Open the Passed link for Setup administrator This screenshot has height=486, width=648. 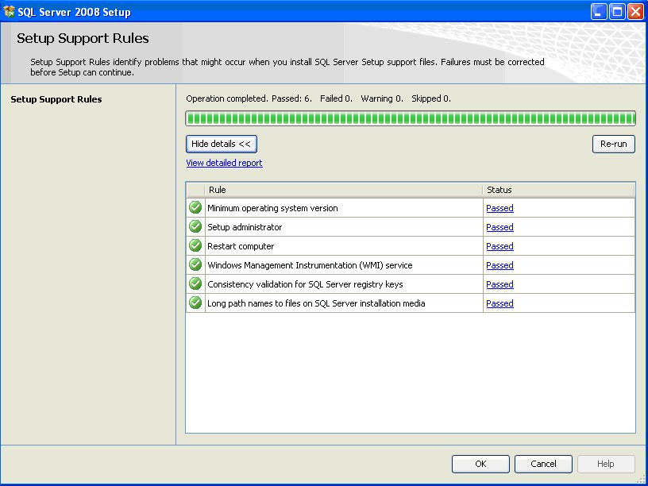click(499, 227)
